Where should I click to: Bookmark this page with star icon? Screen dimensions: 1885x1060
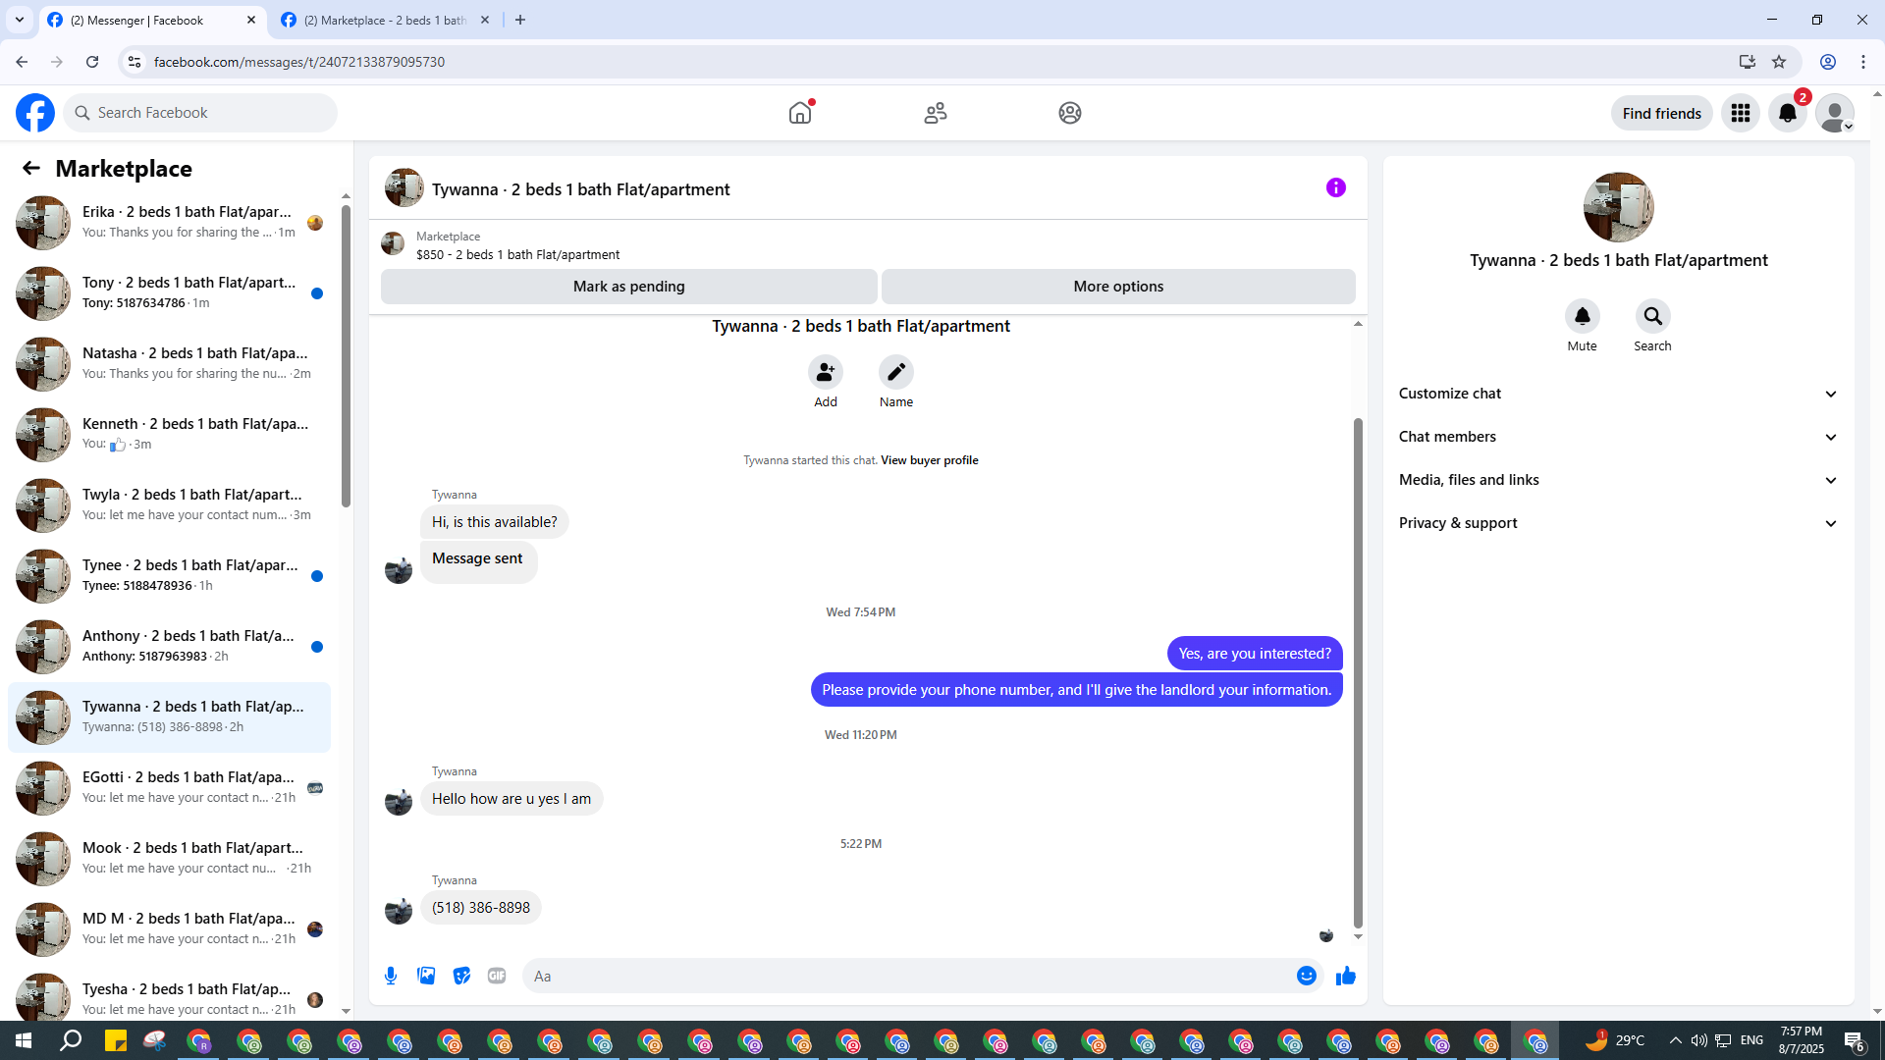[1779, 62]
